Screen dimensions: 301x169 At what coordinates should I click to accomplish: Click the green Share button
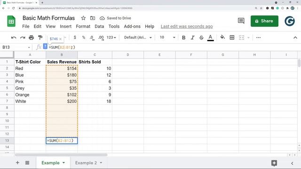click(x=264, y=21)
